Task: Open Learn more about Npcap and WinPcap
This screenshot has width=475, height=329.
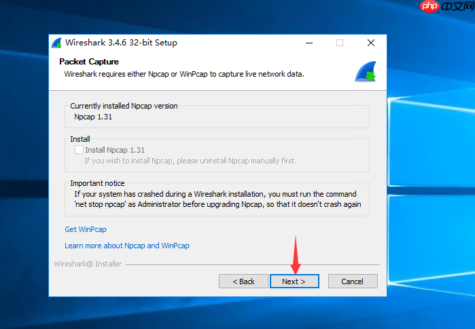Action: [127, 246]
